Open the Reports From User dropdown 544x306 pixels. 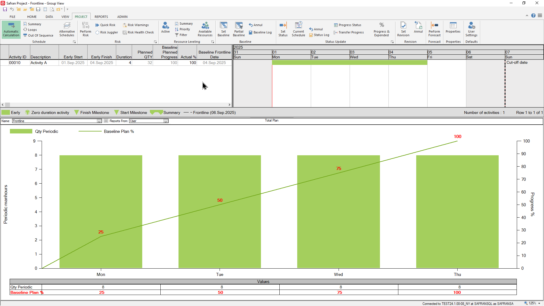pyautogui.click(x=166, y=121)
